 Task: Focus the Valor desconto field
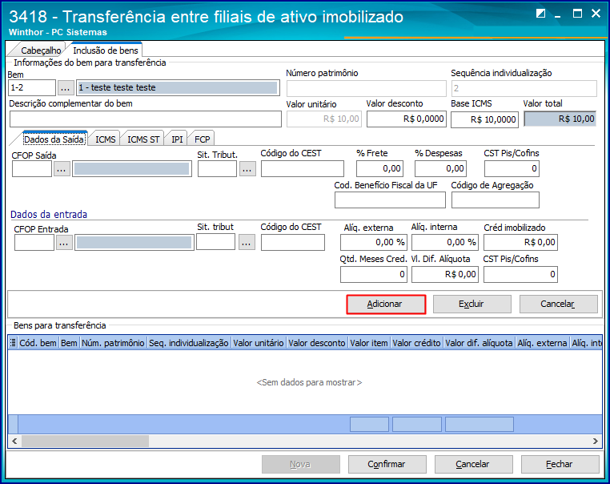click(407, 119)
